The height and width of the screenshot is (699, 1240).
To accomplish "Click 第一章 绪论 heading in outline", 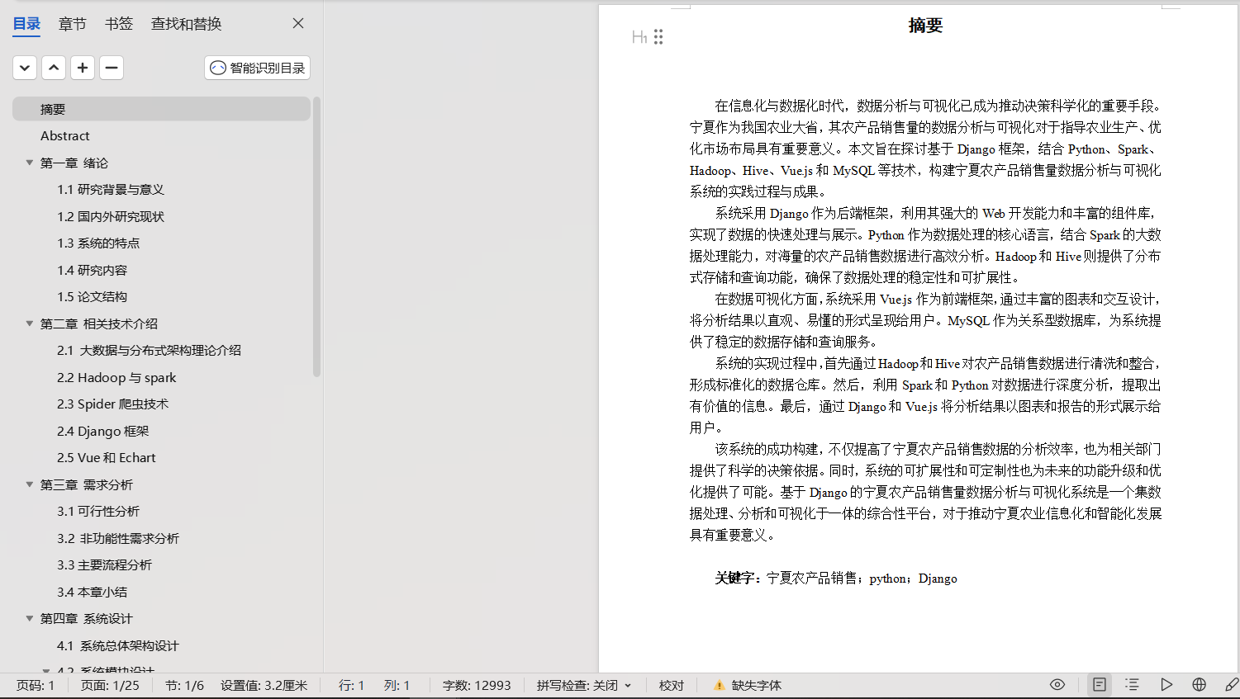I will click(x=74, y=163).
